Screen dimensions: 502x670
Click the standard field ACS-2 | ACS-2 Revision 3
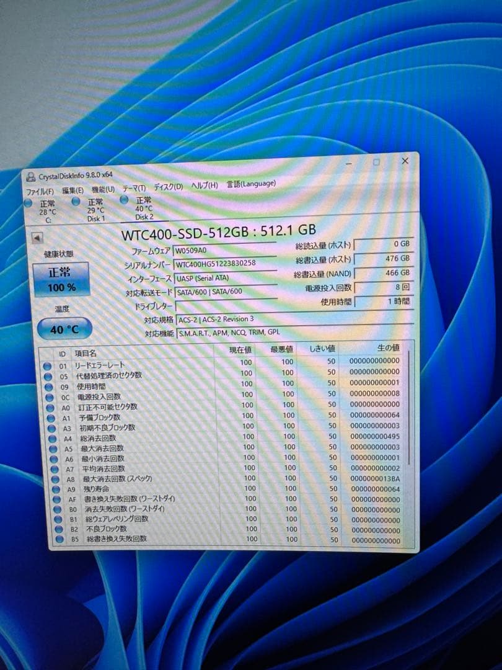coord(295,318)
